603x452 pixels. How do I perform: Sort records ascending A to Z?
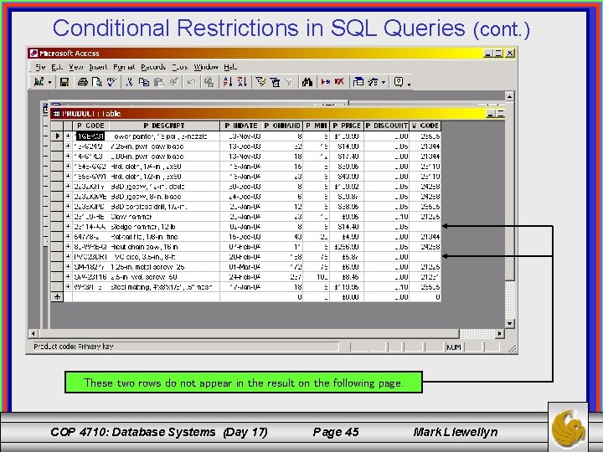(x=228, y=82)
